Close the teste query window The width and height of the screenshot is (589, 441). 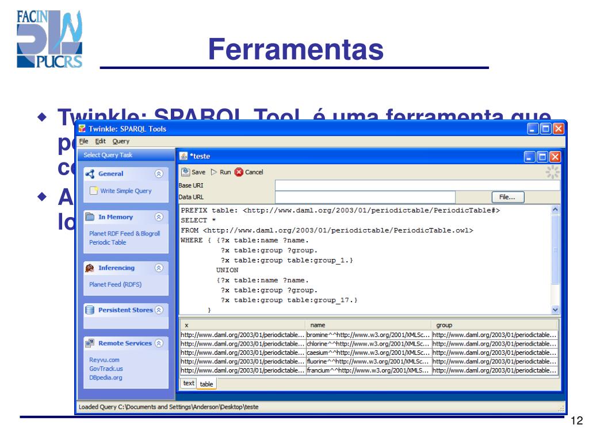(x=555, y=156)
